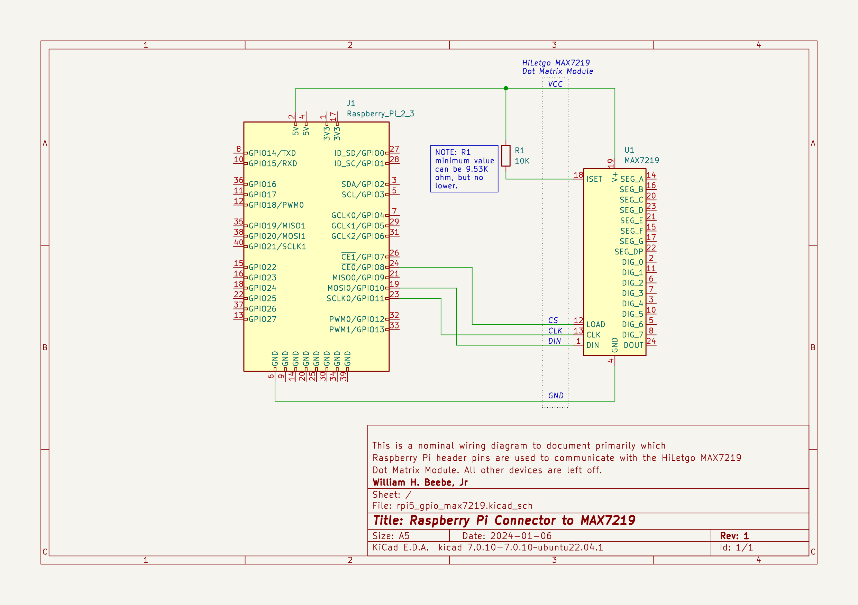Select the Raspberry_Pi_2_3 component name

(381, 114)
